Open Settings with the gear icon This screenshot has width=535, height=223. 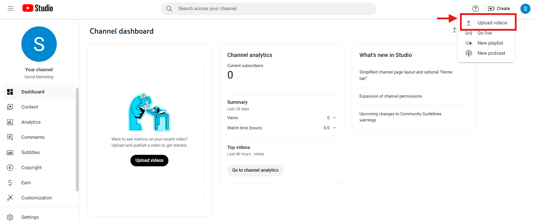click(x=30, y=217)
